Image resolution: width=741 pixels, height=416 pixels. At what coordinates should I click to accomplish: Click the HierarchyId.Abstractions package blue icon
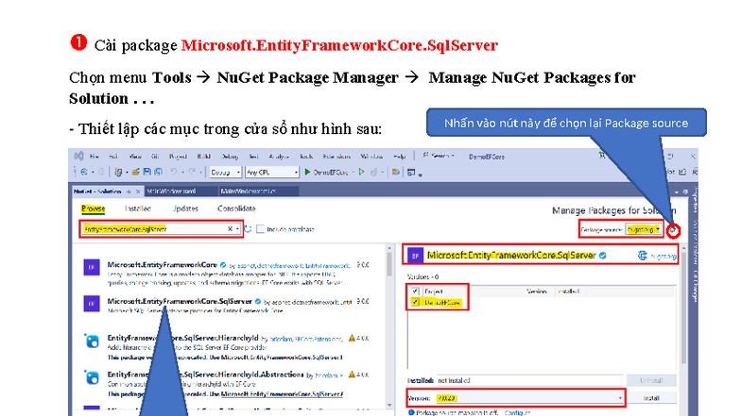(92, 377)
